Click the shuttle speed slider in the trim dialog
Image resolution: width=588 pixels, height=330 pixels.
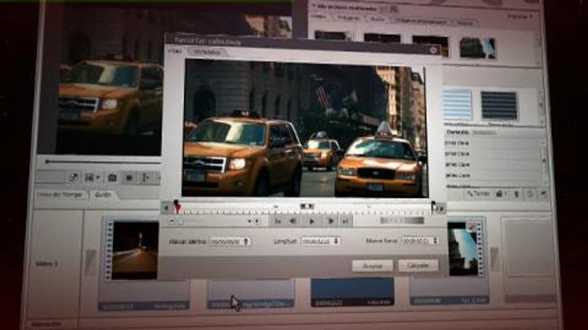coord(402,220)
